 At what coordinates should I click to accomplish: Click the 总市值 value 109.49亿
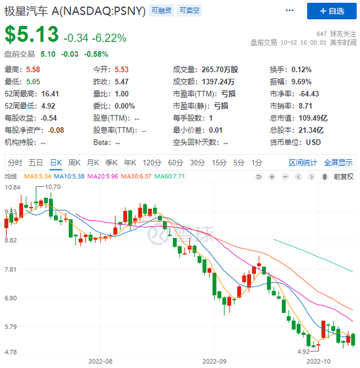313,118
